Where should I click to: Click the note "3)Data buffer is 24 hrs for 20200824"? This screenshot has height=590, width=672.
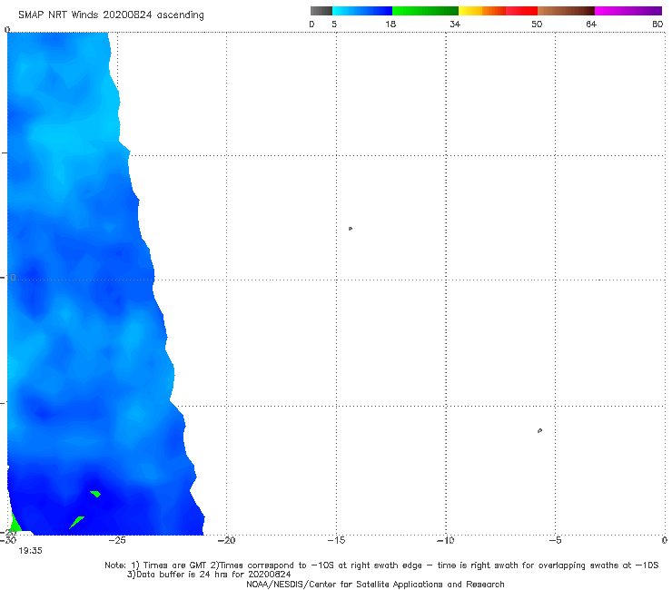pos(209,575)
